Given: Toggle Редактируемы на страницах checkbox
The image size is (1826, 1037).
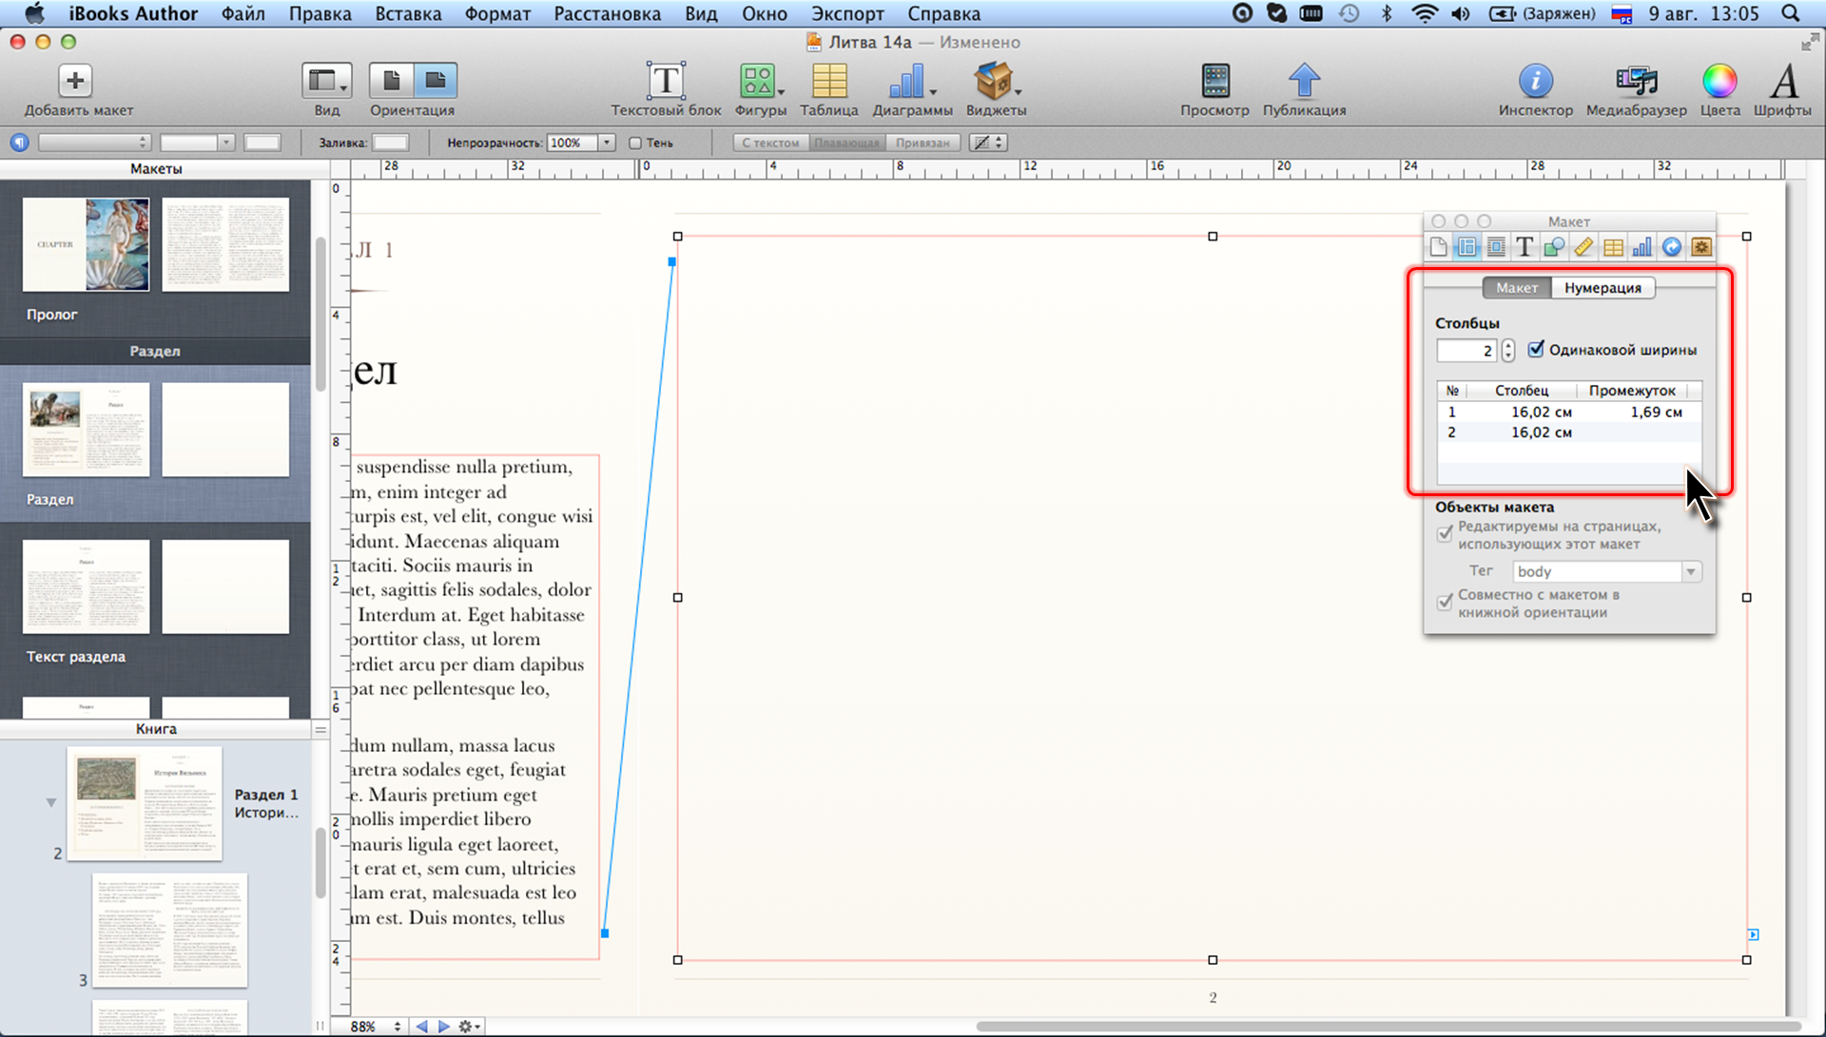Looking at the screenshot, I should (x=1445, y=533).
